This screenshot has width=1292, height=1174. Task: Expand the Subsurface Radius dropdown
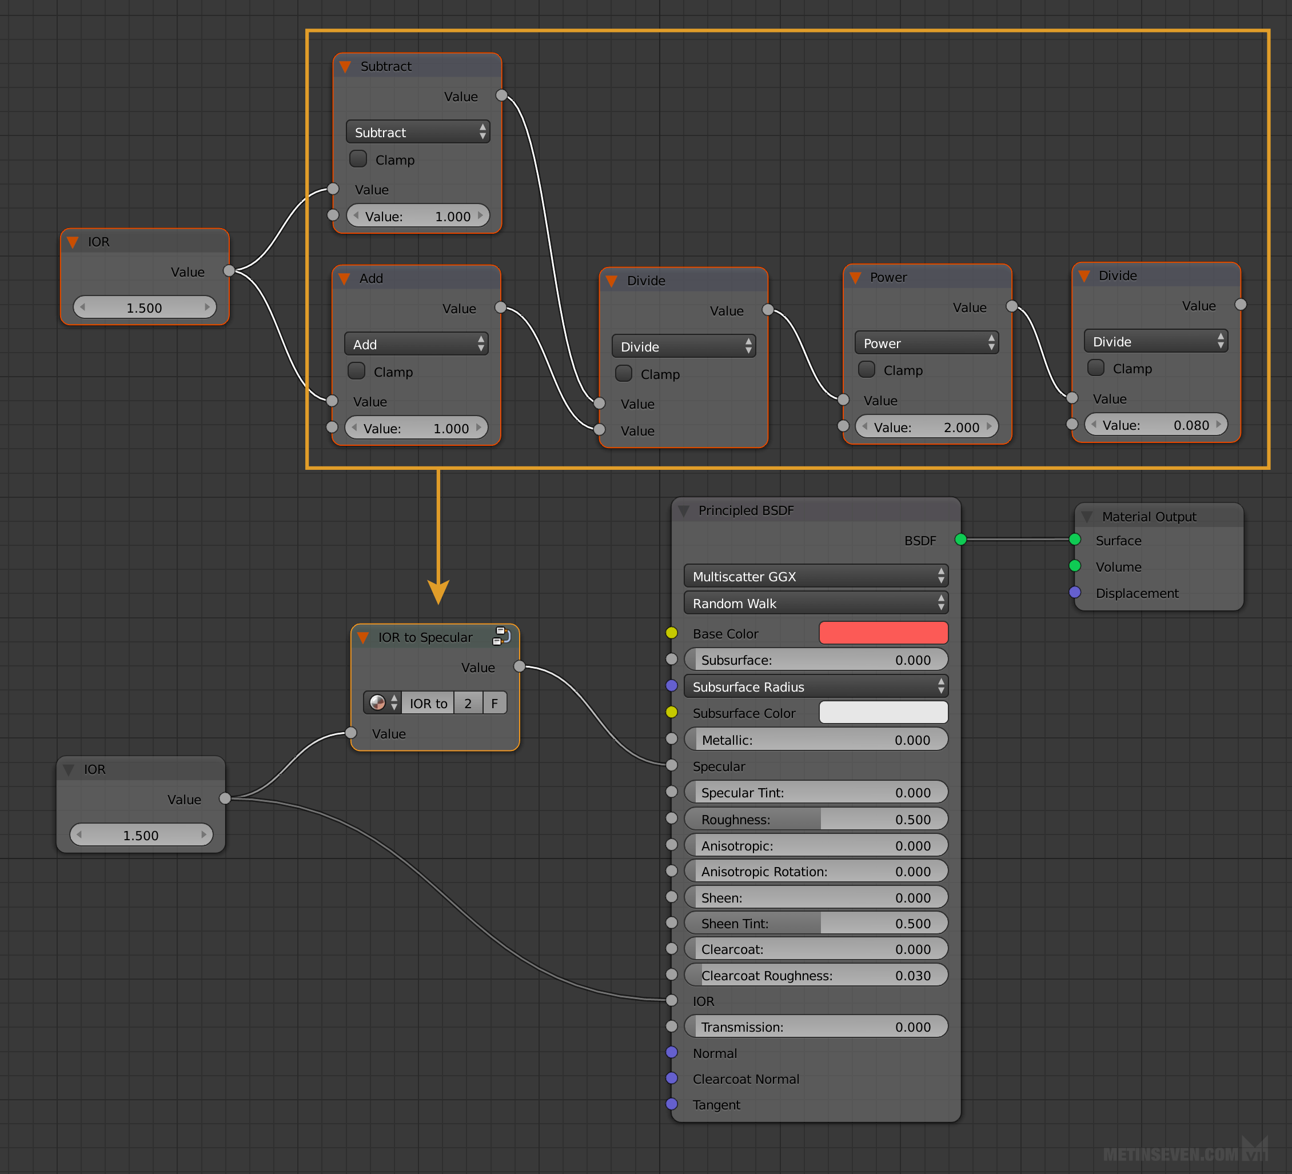click(x=816, y=686)
